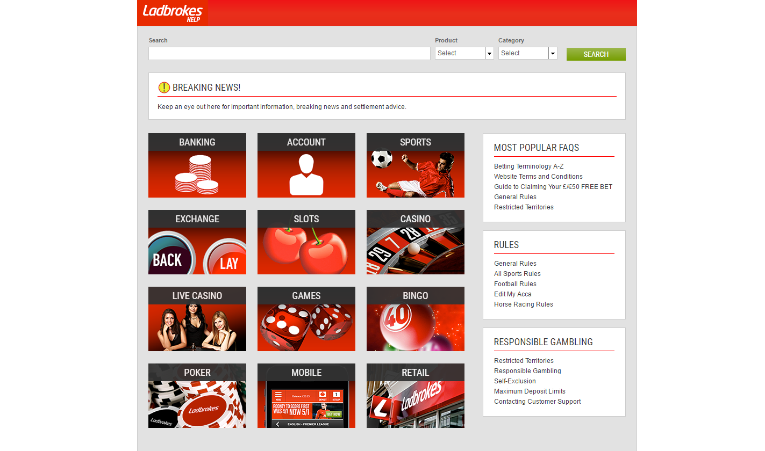This screenshot has width=765, height=451.
Task: Click the Ladbrokes Help logo
Action: (x=173, y=13)
